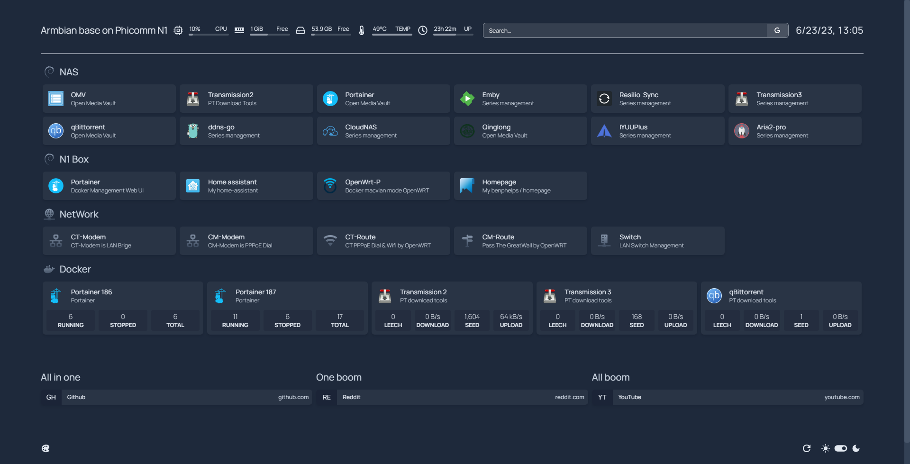Enable dark mode via moon icon

tap(856, 448)
